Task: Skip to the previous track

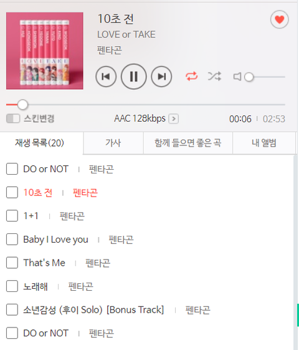Action: tap(106, 77)
